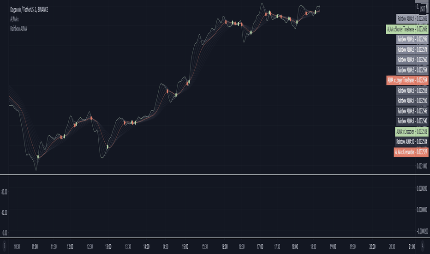430x254 pixels.
Task: Click the green crossover dot at 13:00
Action: [108, 147]
